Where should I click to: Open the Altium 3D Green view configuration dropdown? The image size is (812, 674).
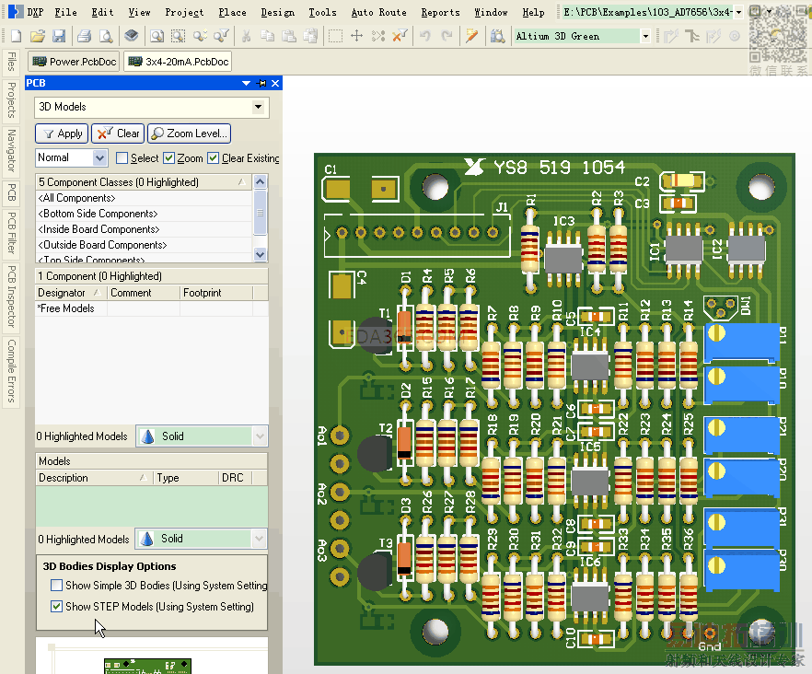644,36
